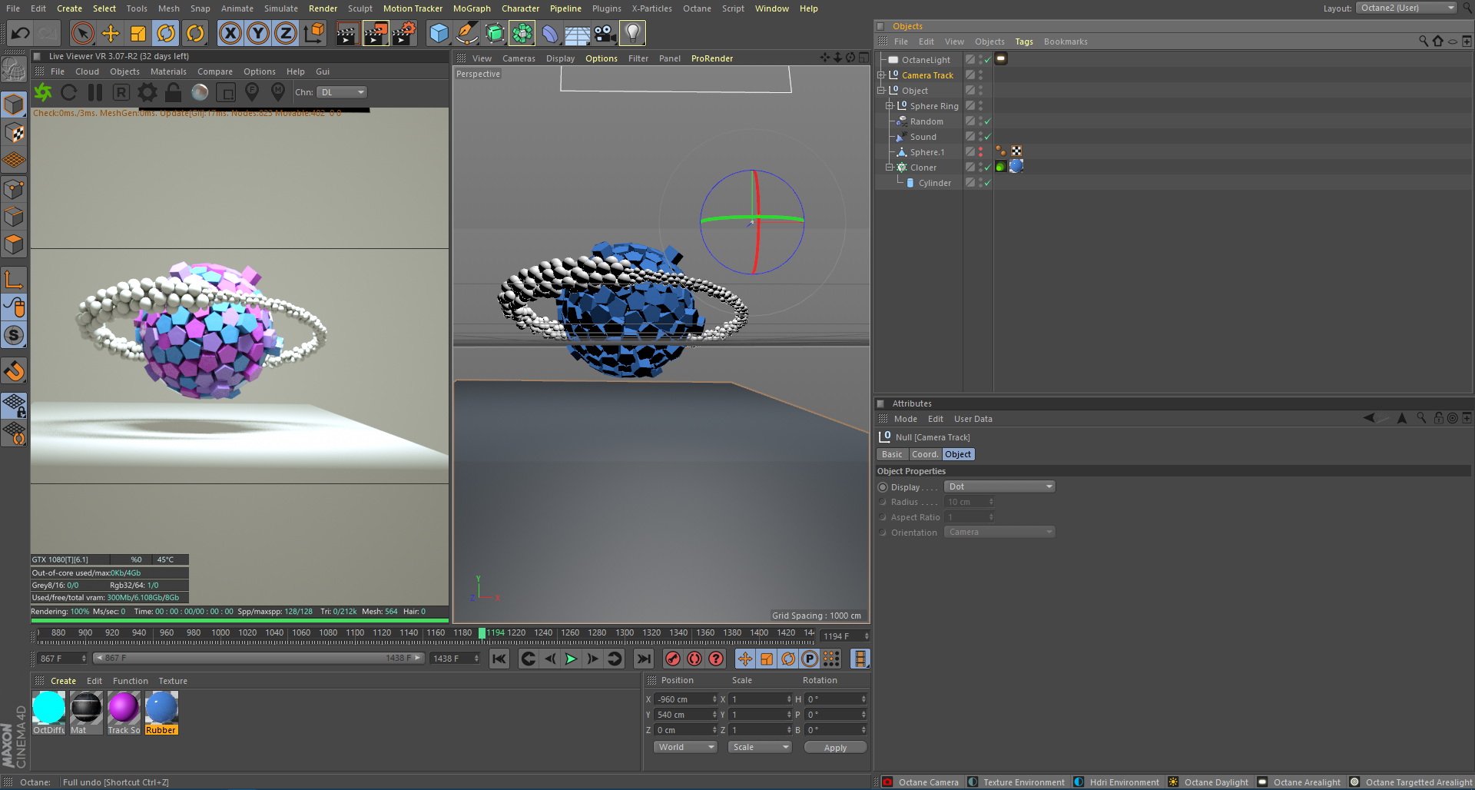
Task: Toggle Y axis lock in top toolbar
Action: coord(258,33)
